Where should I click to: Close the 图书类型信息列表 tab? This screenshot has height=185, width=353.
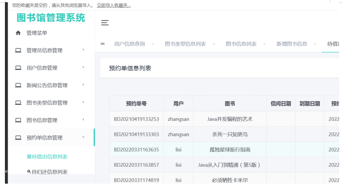click(x=214, y=44)
